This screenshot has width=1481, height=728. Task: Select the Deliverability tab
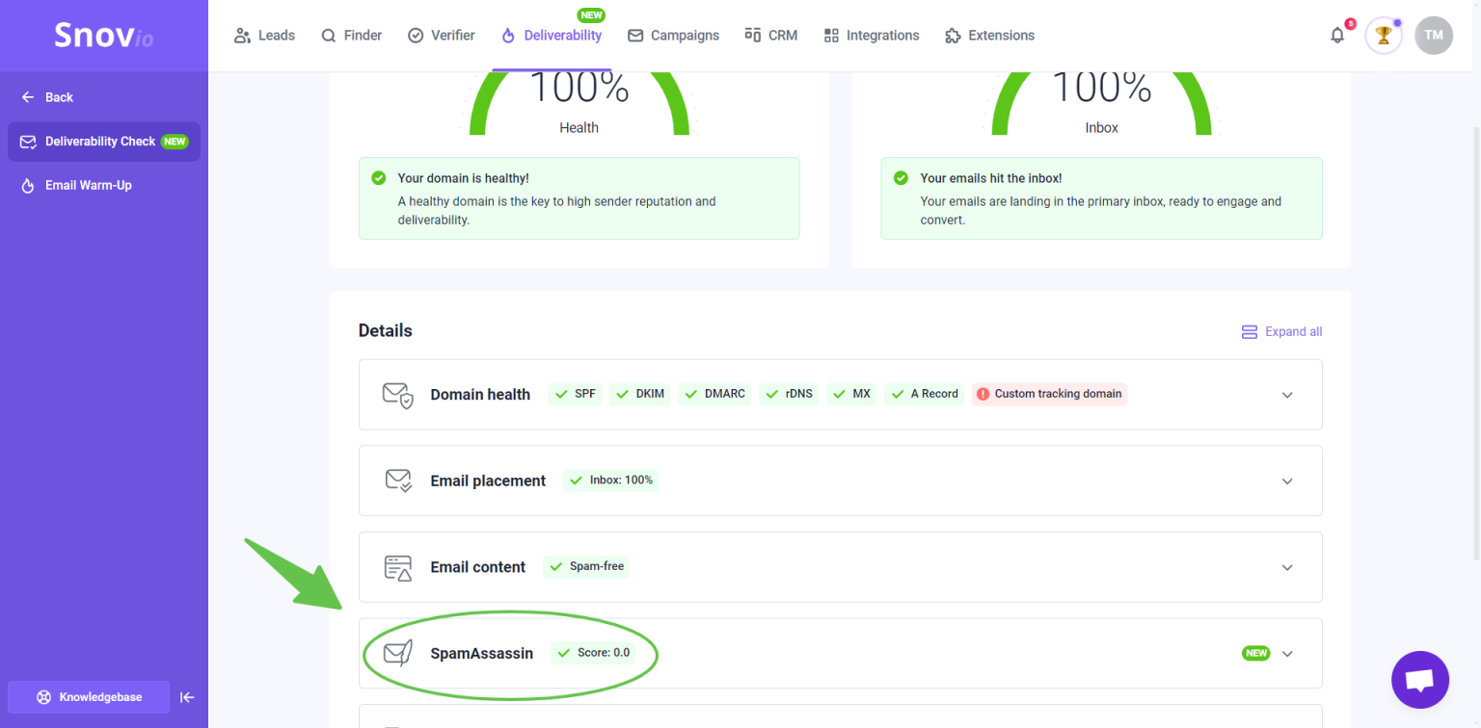(552, 36)
